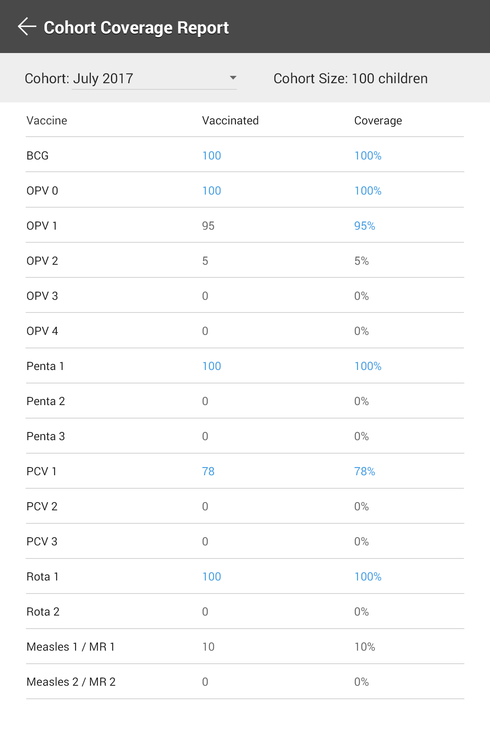The height and width of the screenshot is (751, 490).
Task: Click the 100% coverage link for OPV 0
Action: (368, 191)
